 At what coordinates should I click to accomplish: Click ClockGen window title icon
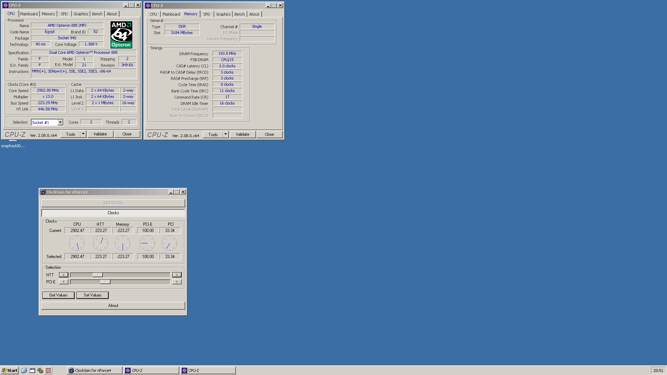[x=43, y=192]
